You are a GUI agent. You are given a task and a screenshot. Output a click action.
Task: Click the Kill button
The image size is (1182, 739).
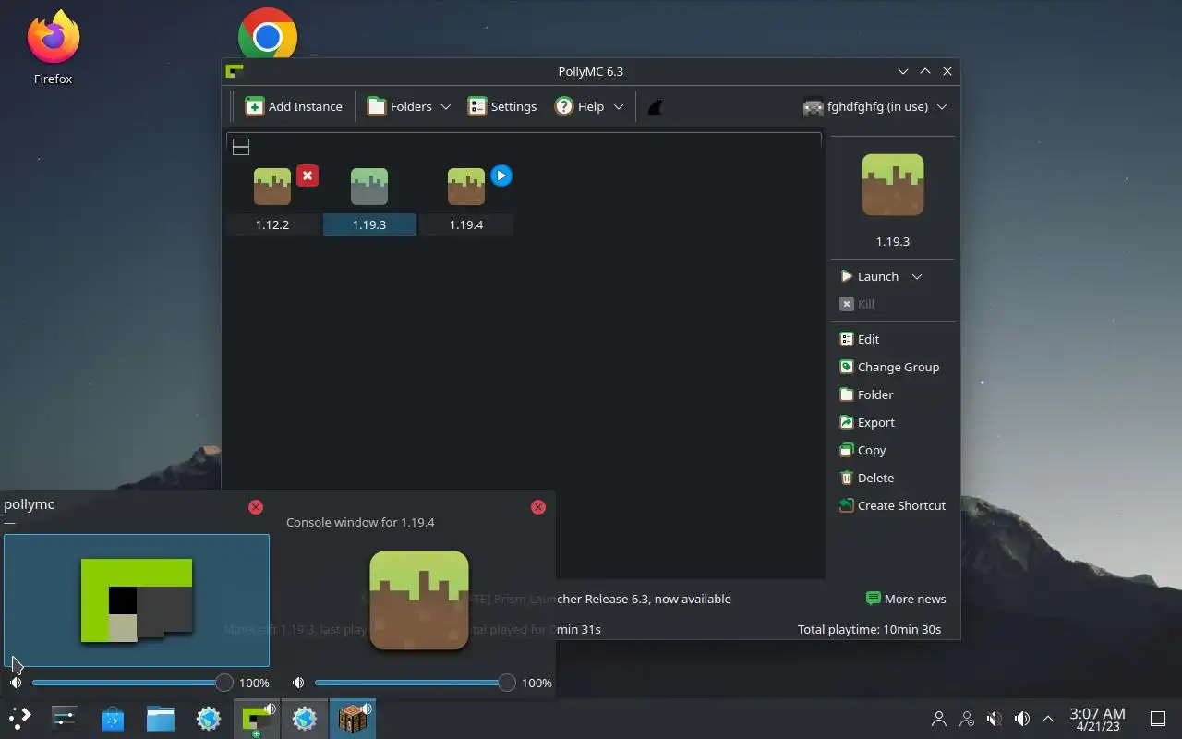(x=857, y=304)
